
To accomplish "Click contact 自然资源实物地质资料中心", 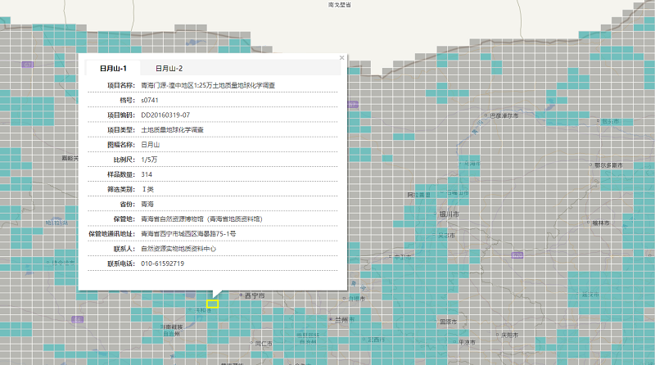I will point(178,249).
